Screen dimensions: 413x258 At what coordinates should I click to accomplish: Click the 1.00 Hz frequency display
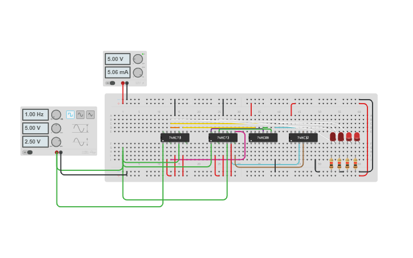(x=35, y=114)
